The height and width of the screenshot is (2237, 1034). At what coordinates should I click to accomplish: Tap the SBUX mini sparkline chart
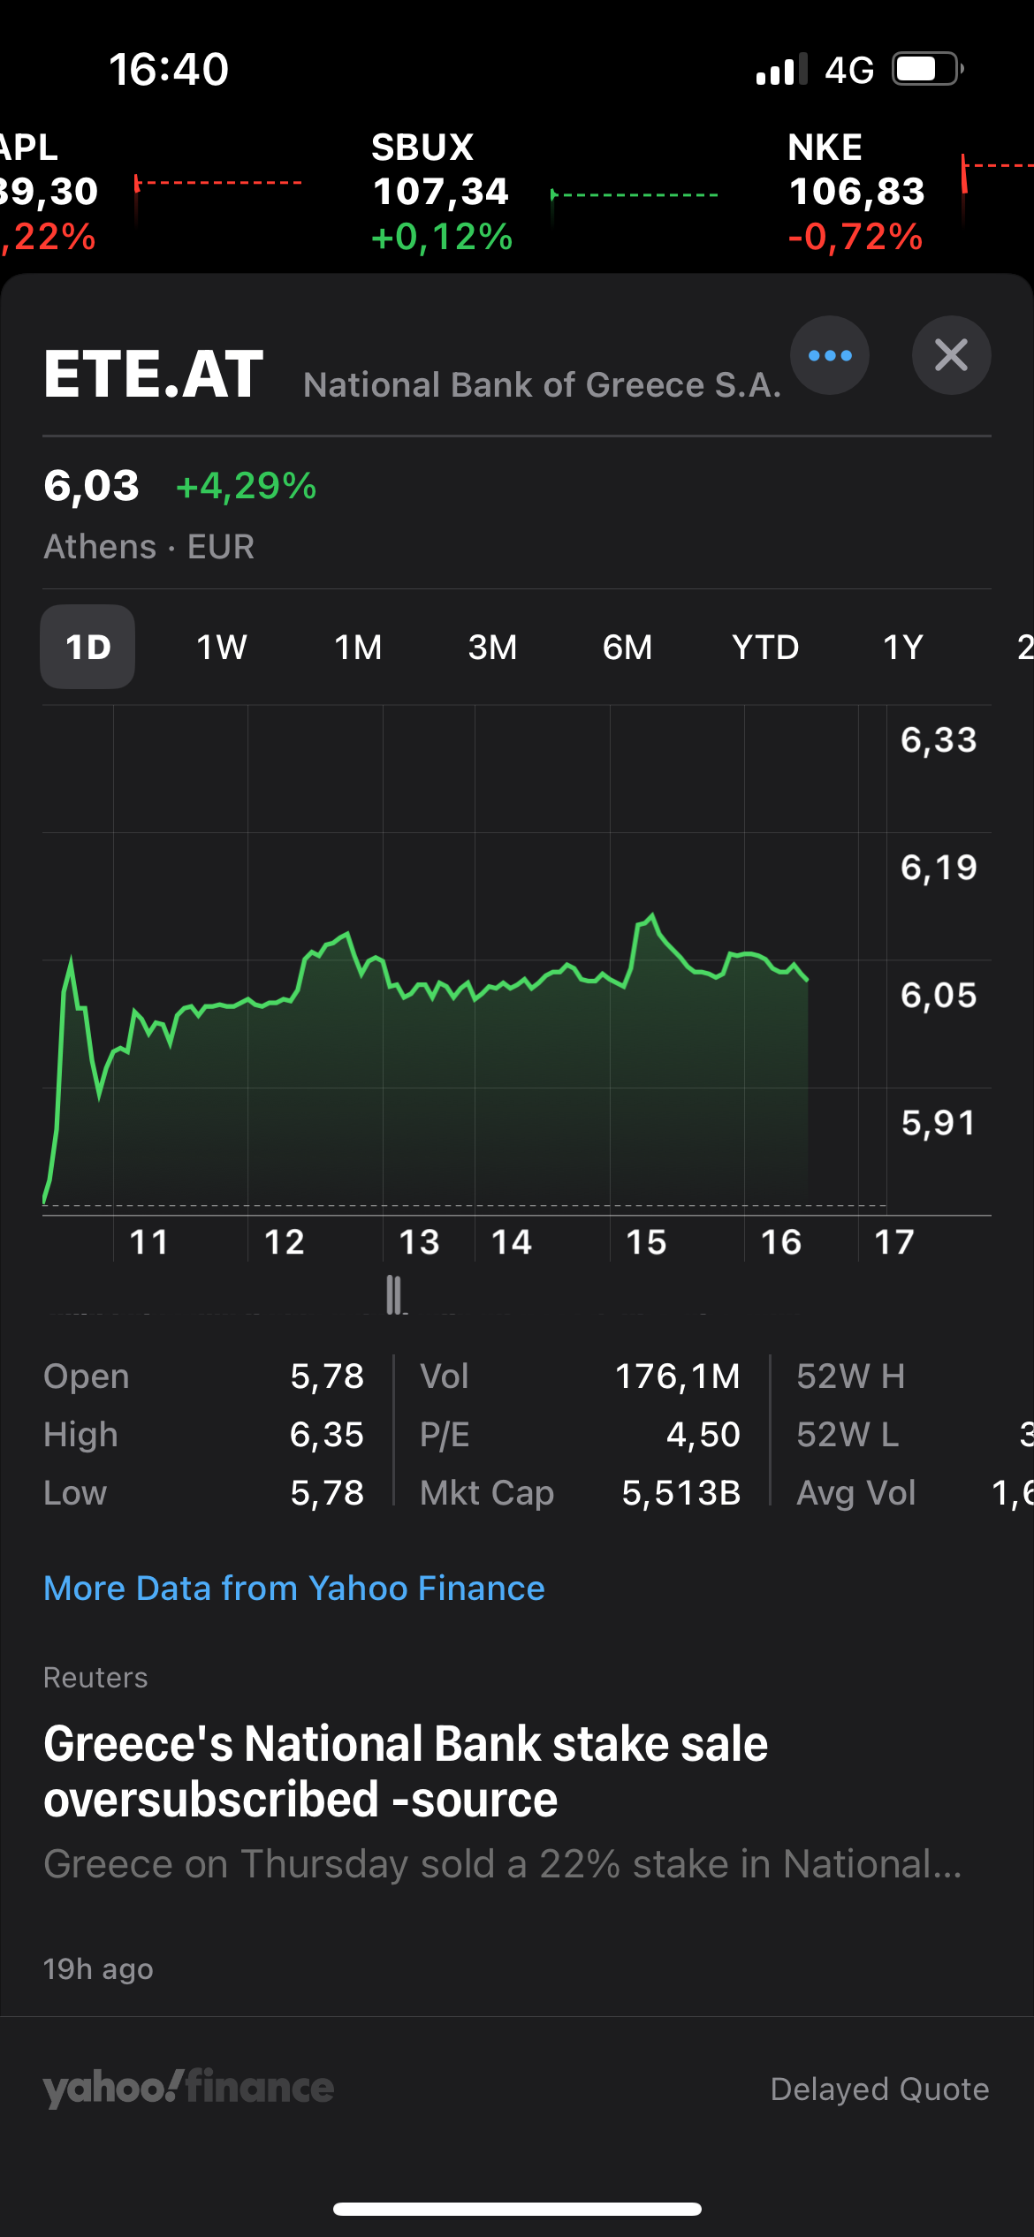tap(635, 196)
